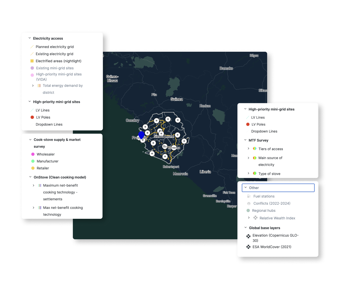Toggle the Planned electricity grid layer

[55, 47]
